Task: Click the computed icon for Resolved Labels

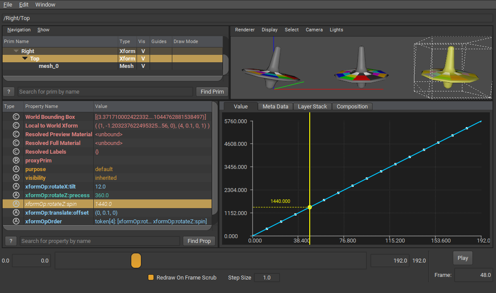Action: (16, 152)
